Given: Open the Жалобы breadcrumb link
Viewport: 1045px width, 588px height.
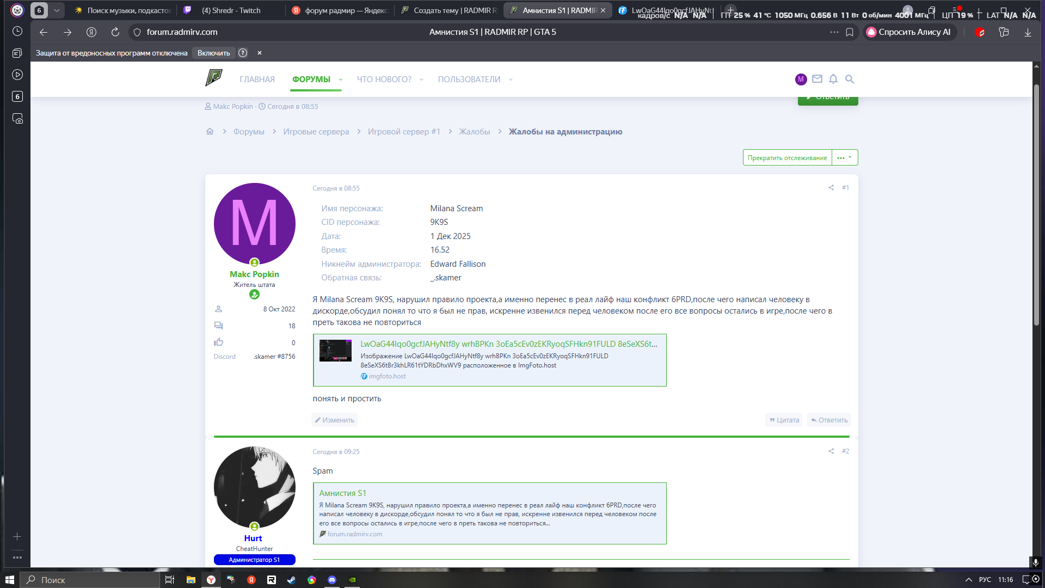Looking at the screenshot, I should (474, 132).
